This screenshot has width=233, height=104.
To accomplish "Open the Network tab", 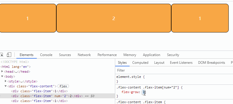I will pos(84,55).
